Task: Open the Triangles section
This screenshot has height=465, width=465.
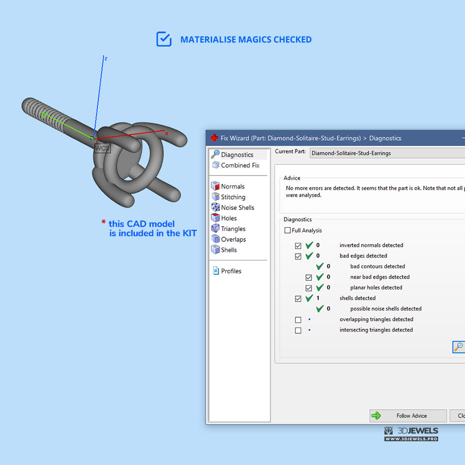Action: click(x=233, y=229)
